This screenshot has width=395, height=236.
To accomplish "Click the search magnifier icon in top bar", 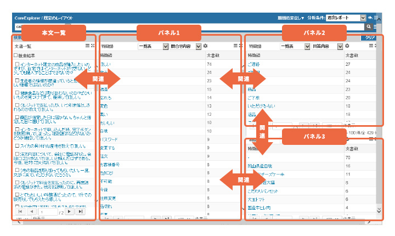I will tap(368, 26).
